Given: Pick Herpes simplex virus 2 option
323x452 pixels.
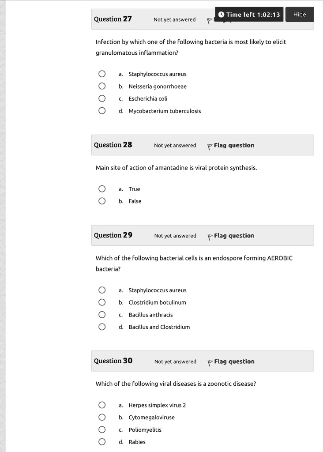Looking at the screenshot, I should [102, 405].
